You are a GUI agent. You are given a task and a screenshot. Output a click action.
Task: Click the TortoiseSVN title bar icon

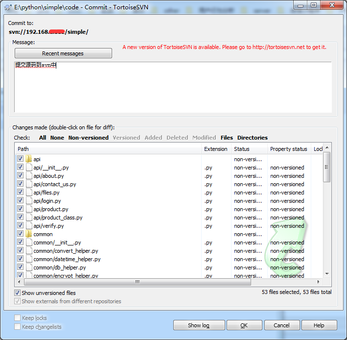[8, 7]
